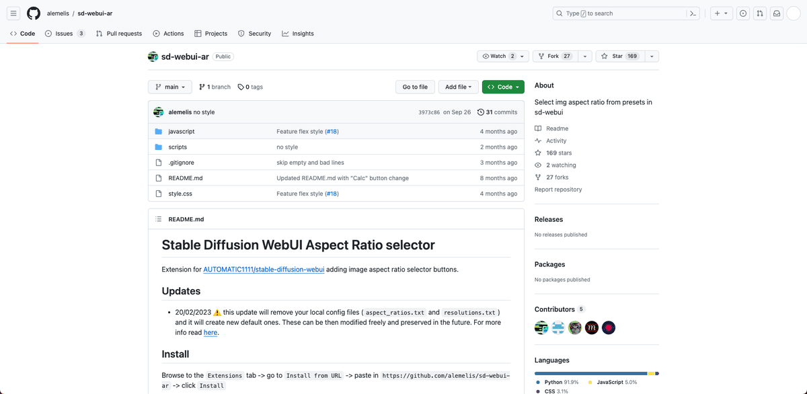View the 2 watching link
807x394 pixels.
(x=555, y=165)
